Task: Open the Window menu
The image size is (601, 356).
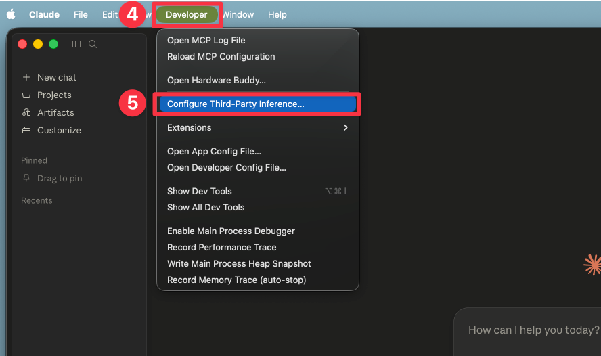Action: pos(238,15)
